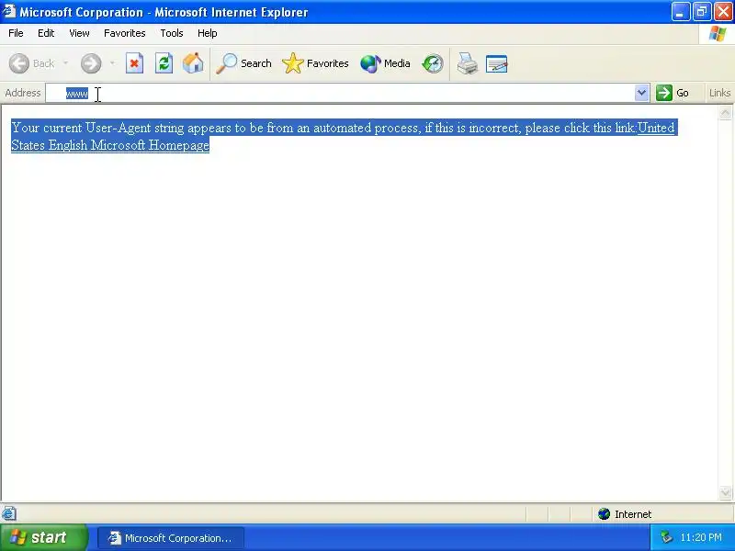The image size is (735, 551).
Task: Select the Microsoft Corporation taskbar button
Action: pyautogui.click(x=171, y=538)
